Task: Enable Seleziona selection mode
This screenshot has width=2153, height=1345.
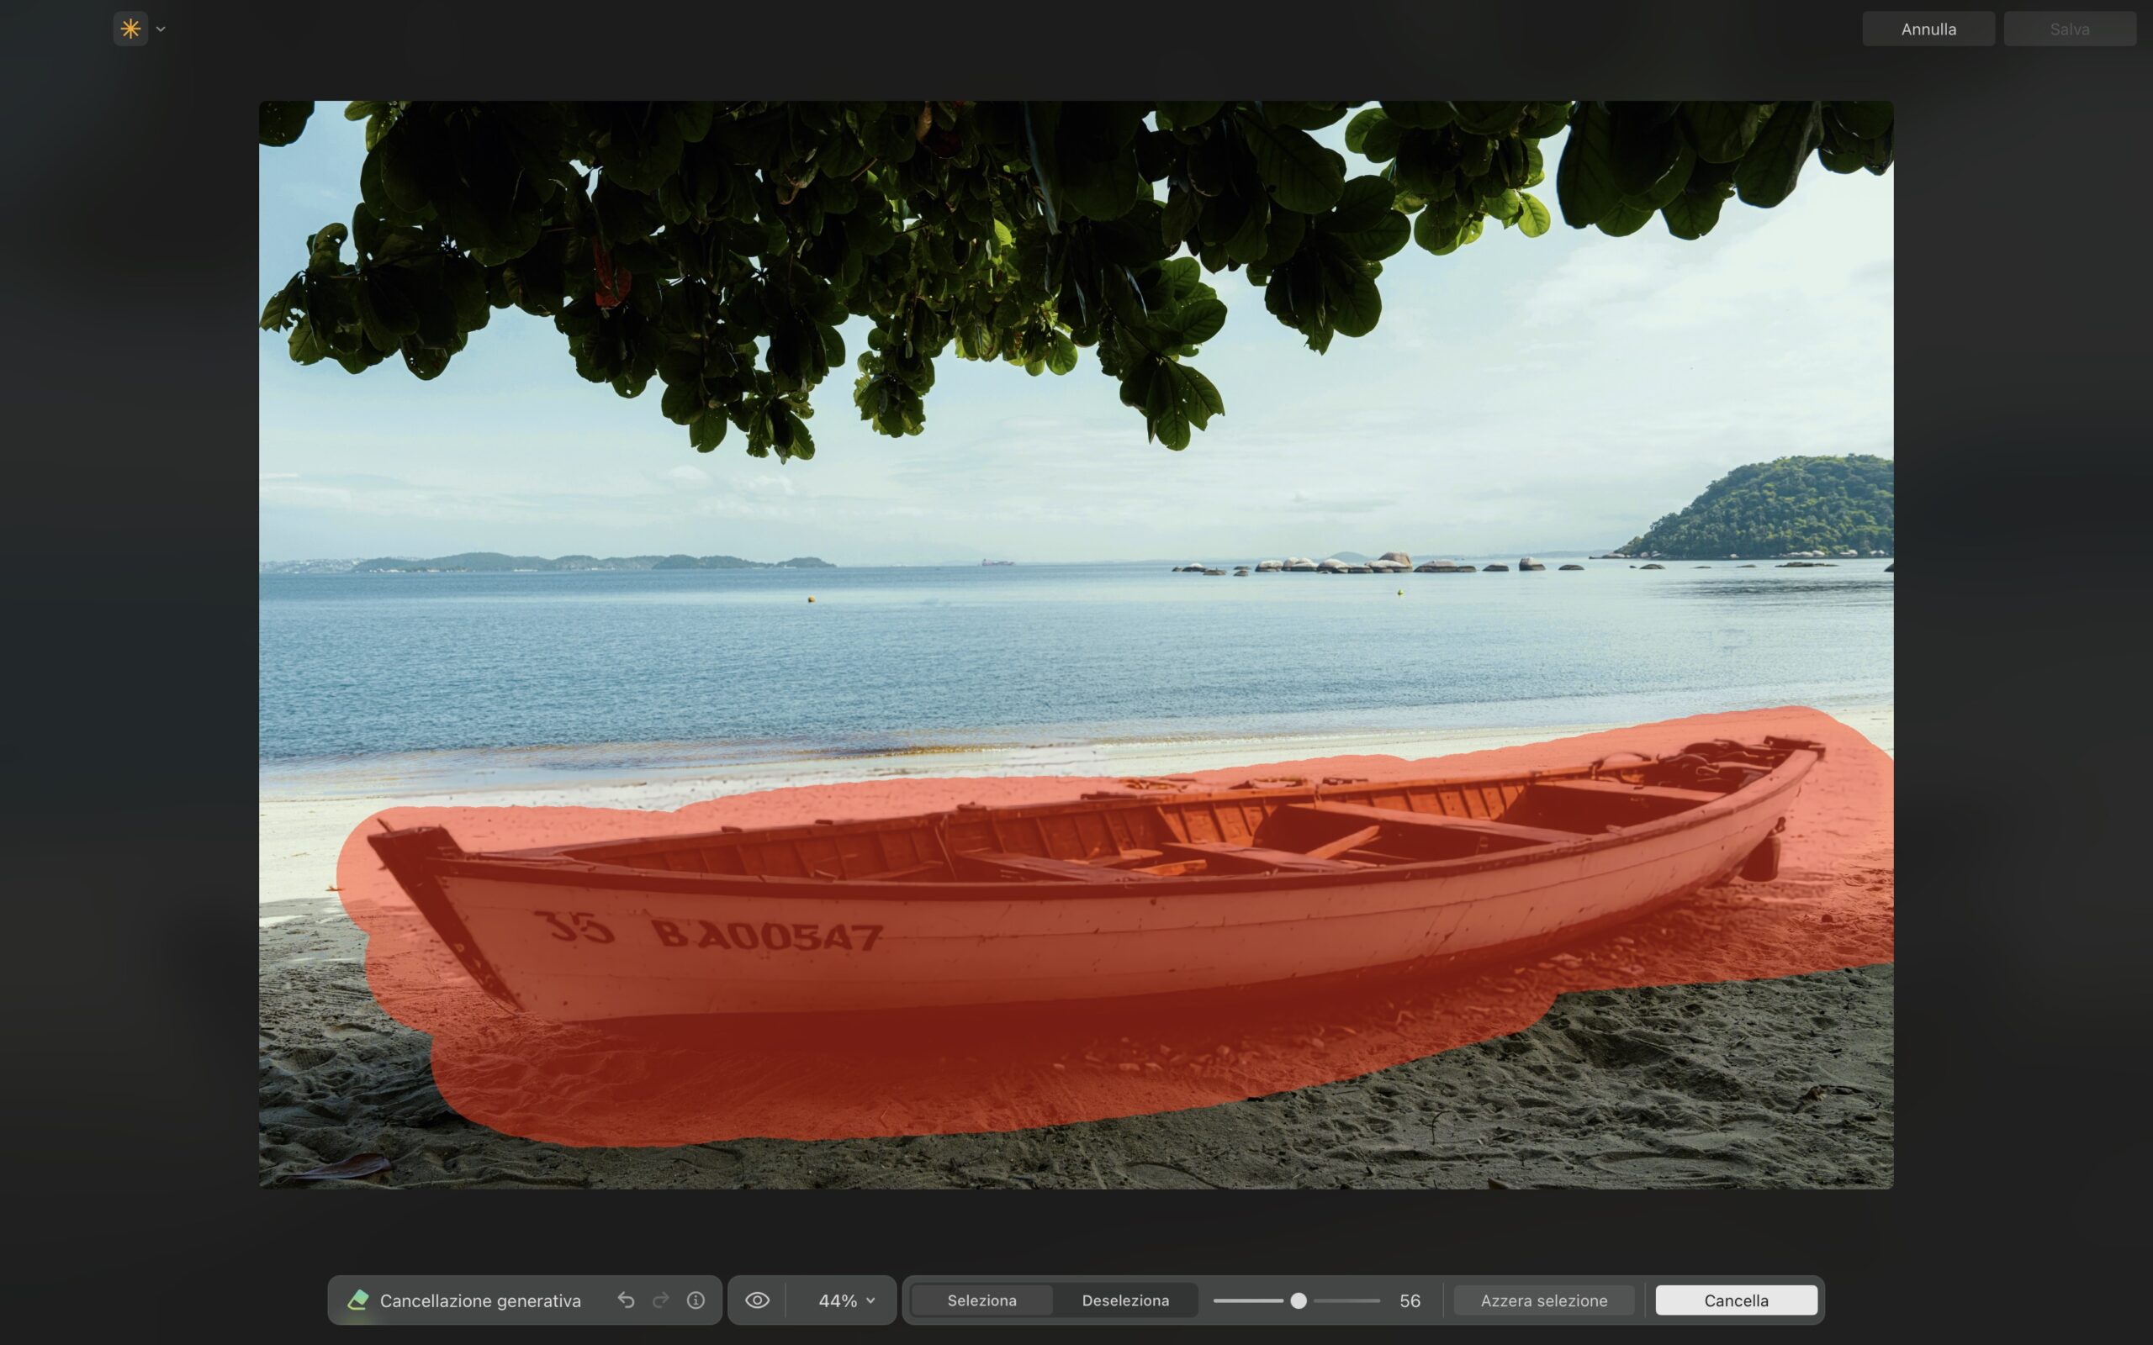Action: pos(981,1300)
